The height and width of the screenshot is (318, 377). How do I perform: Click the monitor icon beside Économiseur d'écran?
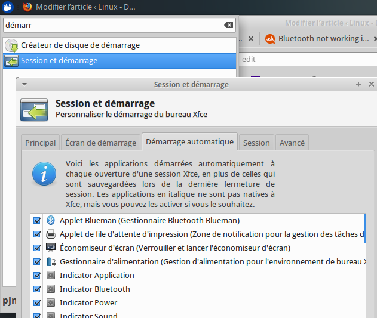pyautogui.click(x=51, y=248)
